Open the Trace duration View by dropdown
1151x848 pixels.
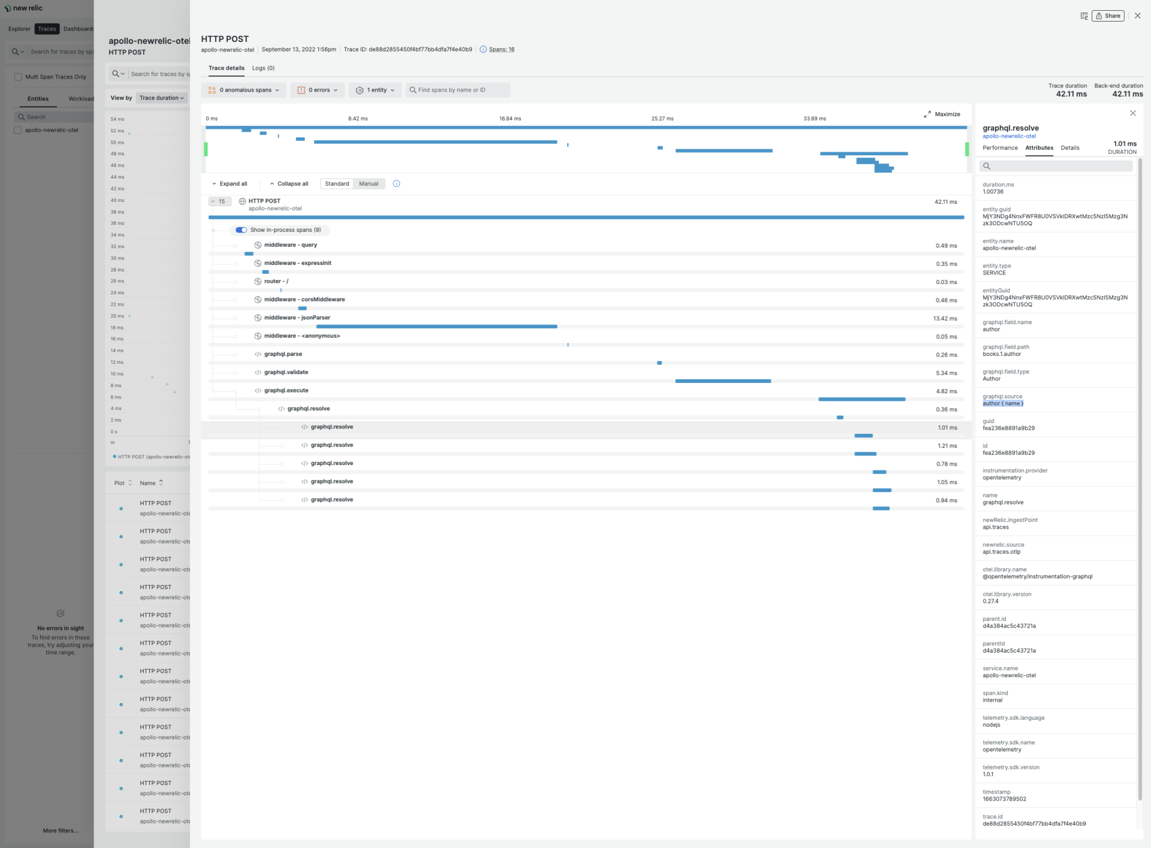click(x=161, y=98)
